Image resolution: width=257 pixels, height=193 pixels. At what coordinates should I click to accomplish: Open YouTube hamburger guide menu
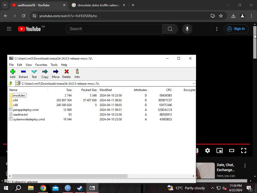pos(9,29)
